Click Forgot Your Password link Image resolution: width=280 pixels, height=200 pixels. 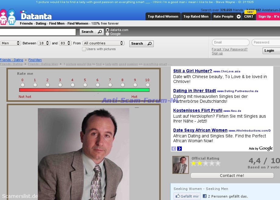pos(229,50)
